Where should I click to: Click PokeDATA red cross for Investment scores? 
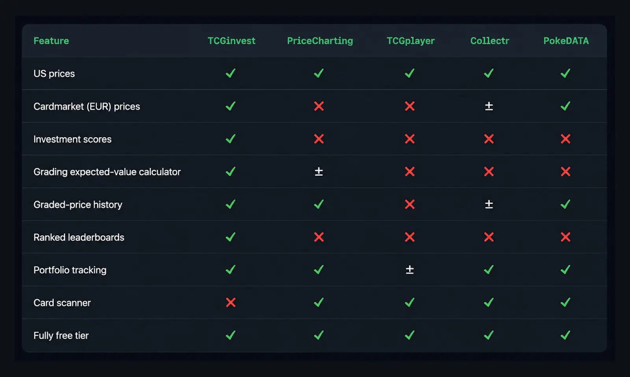pos(566,139)
